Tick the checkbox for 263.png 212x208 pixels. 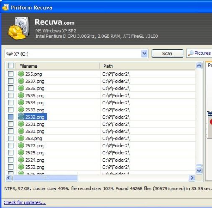click(x=11, y=138)
